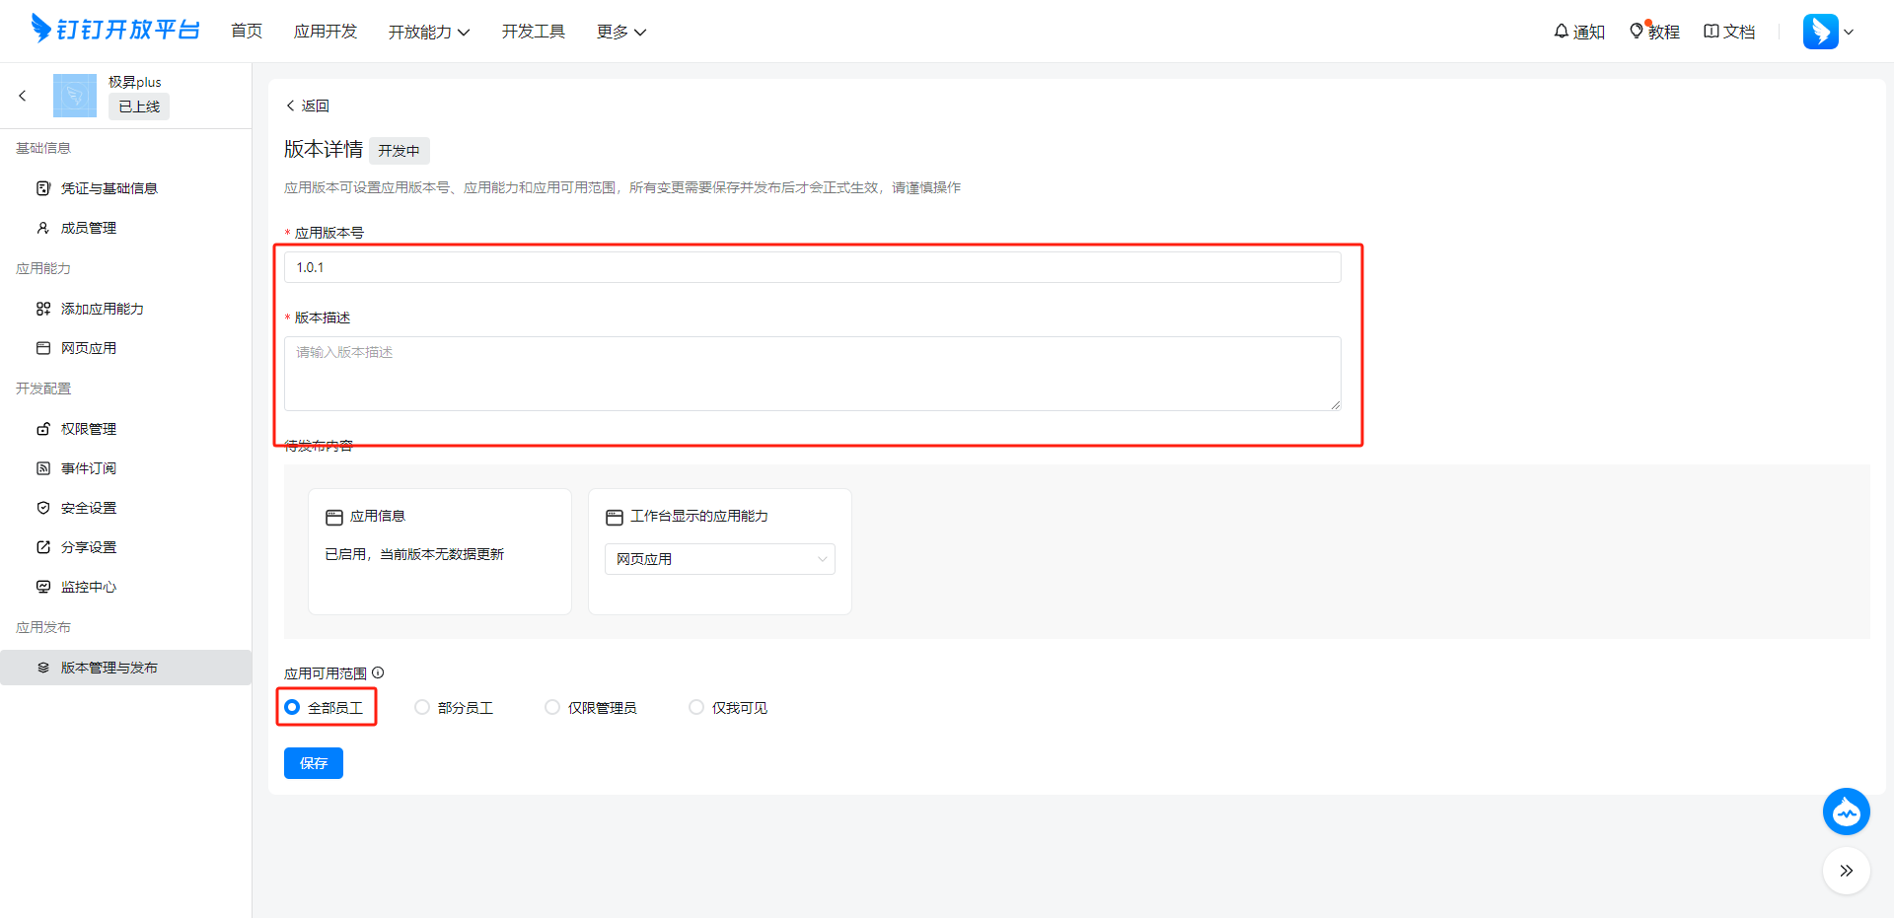This screenshot has height=918, width=1894.
Task: Click 添加应用能力 grid icon
Action: point(43,309)
